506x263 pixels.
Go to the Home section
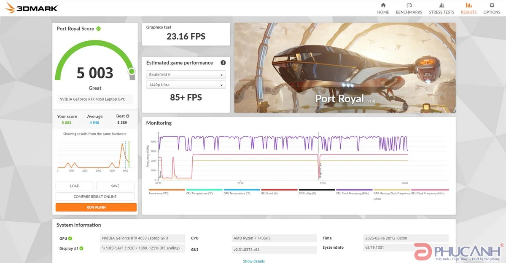click(383, 8)
